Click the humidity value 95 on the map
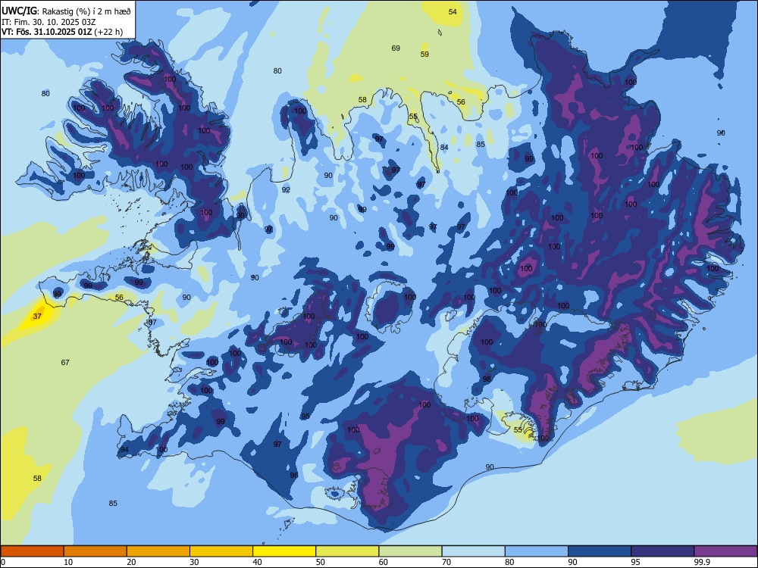 (305, 417)
